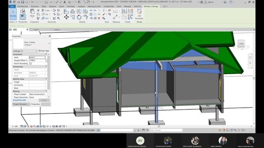Click the Edit Boundary button
This screenshot has width=264, height=148.
(x=139, y=14)
